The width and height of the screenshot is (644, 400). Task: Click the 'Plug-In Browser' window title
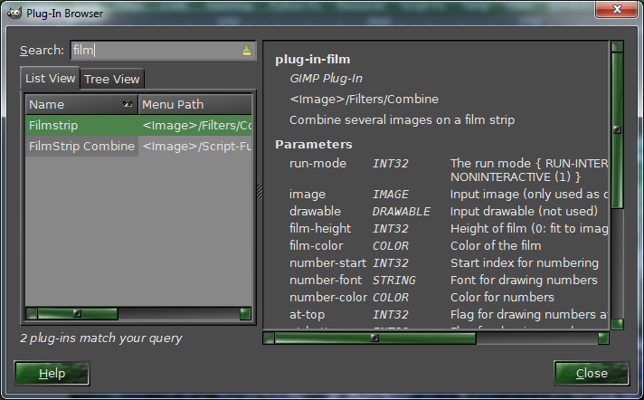click(x=64, y=14)
